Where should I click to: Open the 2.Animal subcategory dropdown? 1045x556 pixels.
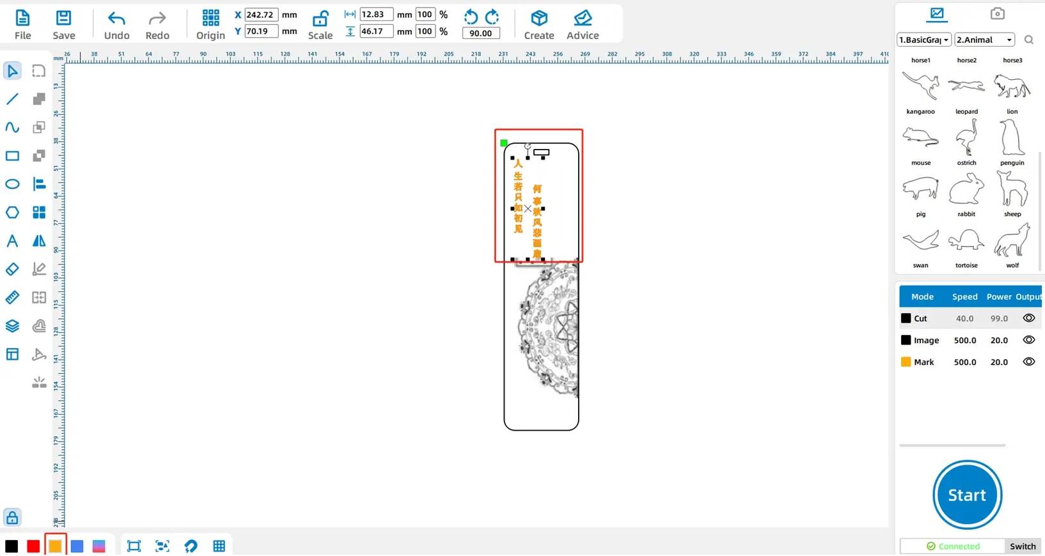pyautogui.click(x=984, y=40)
